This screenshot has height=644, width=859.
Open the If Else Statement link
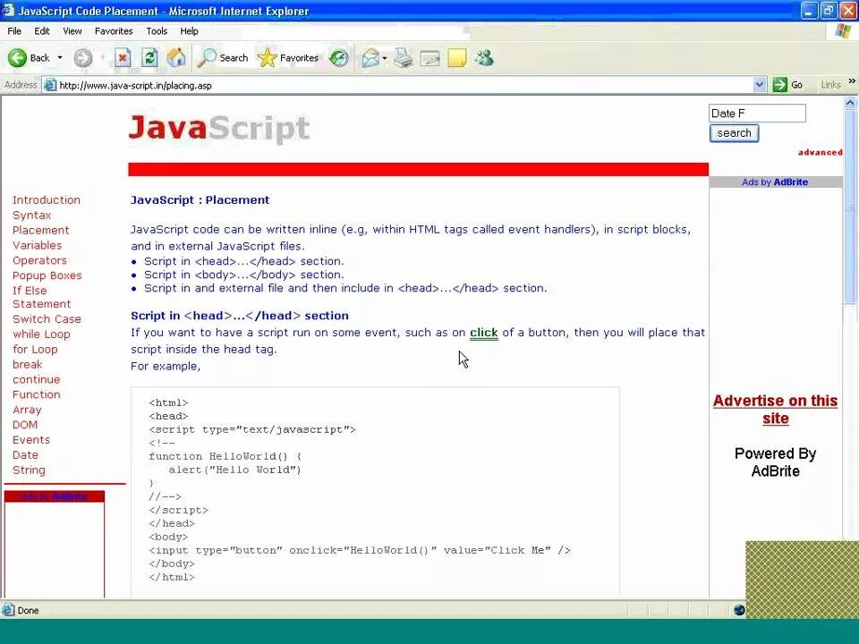(x=42, y=297)
